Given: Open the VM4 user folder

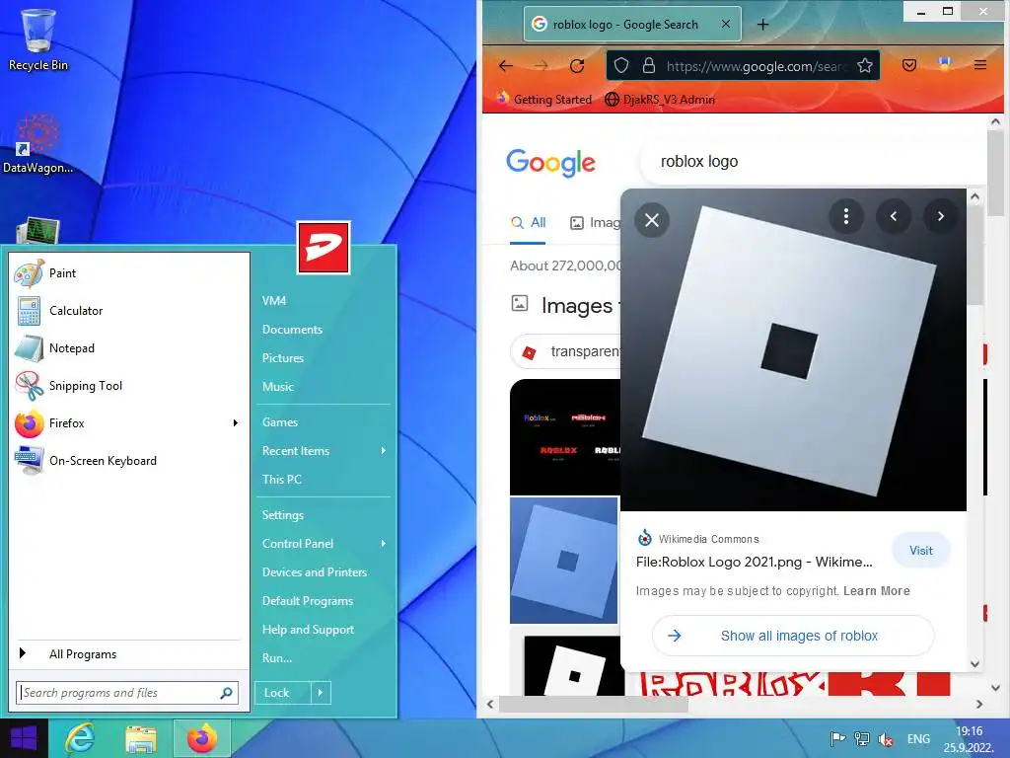Looking at the screenshot, I should point(274,301).
